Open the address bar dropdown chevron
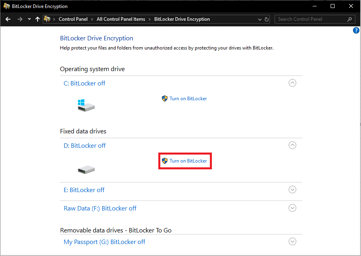The width and height of the screenshot is (361, 256). pyautogui.click(x=259, y=19)
